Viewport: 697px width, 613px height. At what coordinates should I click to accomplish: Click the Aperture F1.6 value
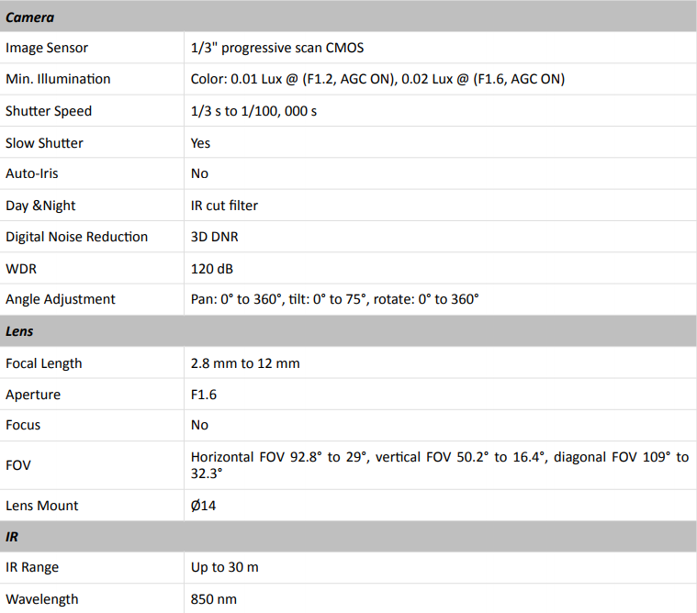(204, 395)
